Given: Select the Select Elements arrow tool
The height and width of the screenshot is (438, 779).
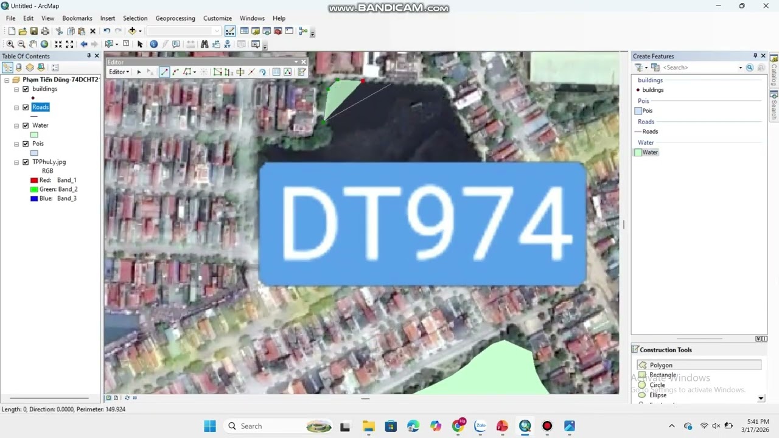Looking at the screenshot, I should coord(140,44).
